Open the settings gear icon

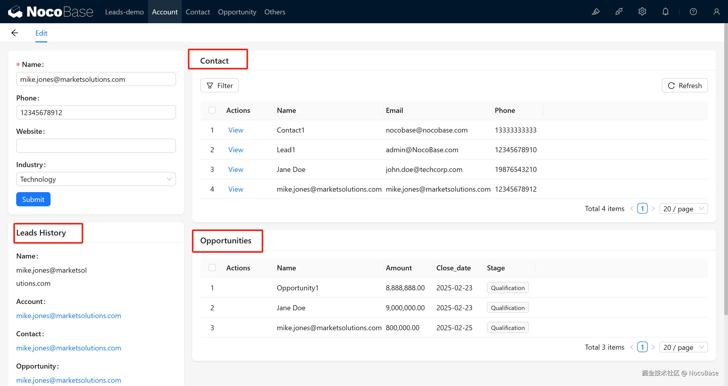point(642,12)
